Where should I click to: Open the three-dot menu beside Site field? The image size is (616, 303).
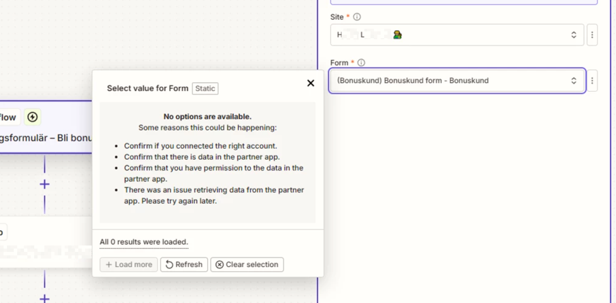(592, 35)
